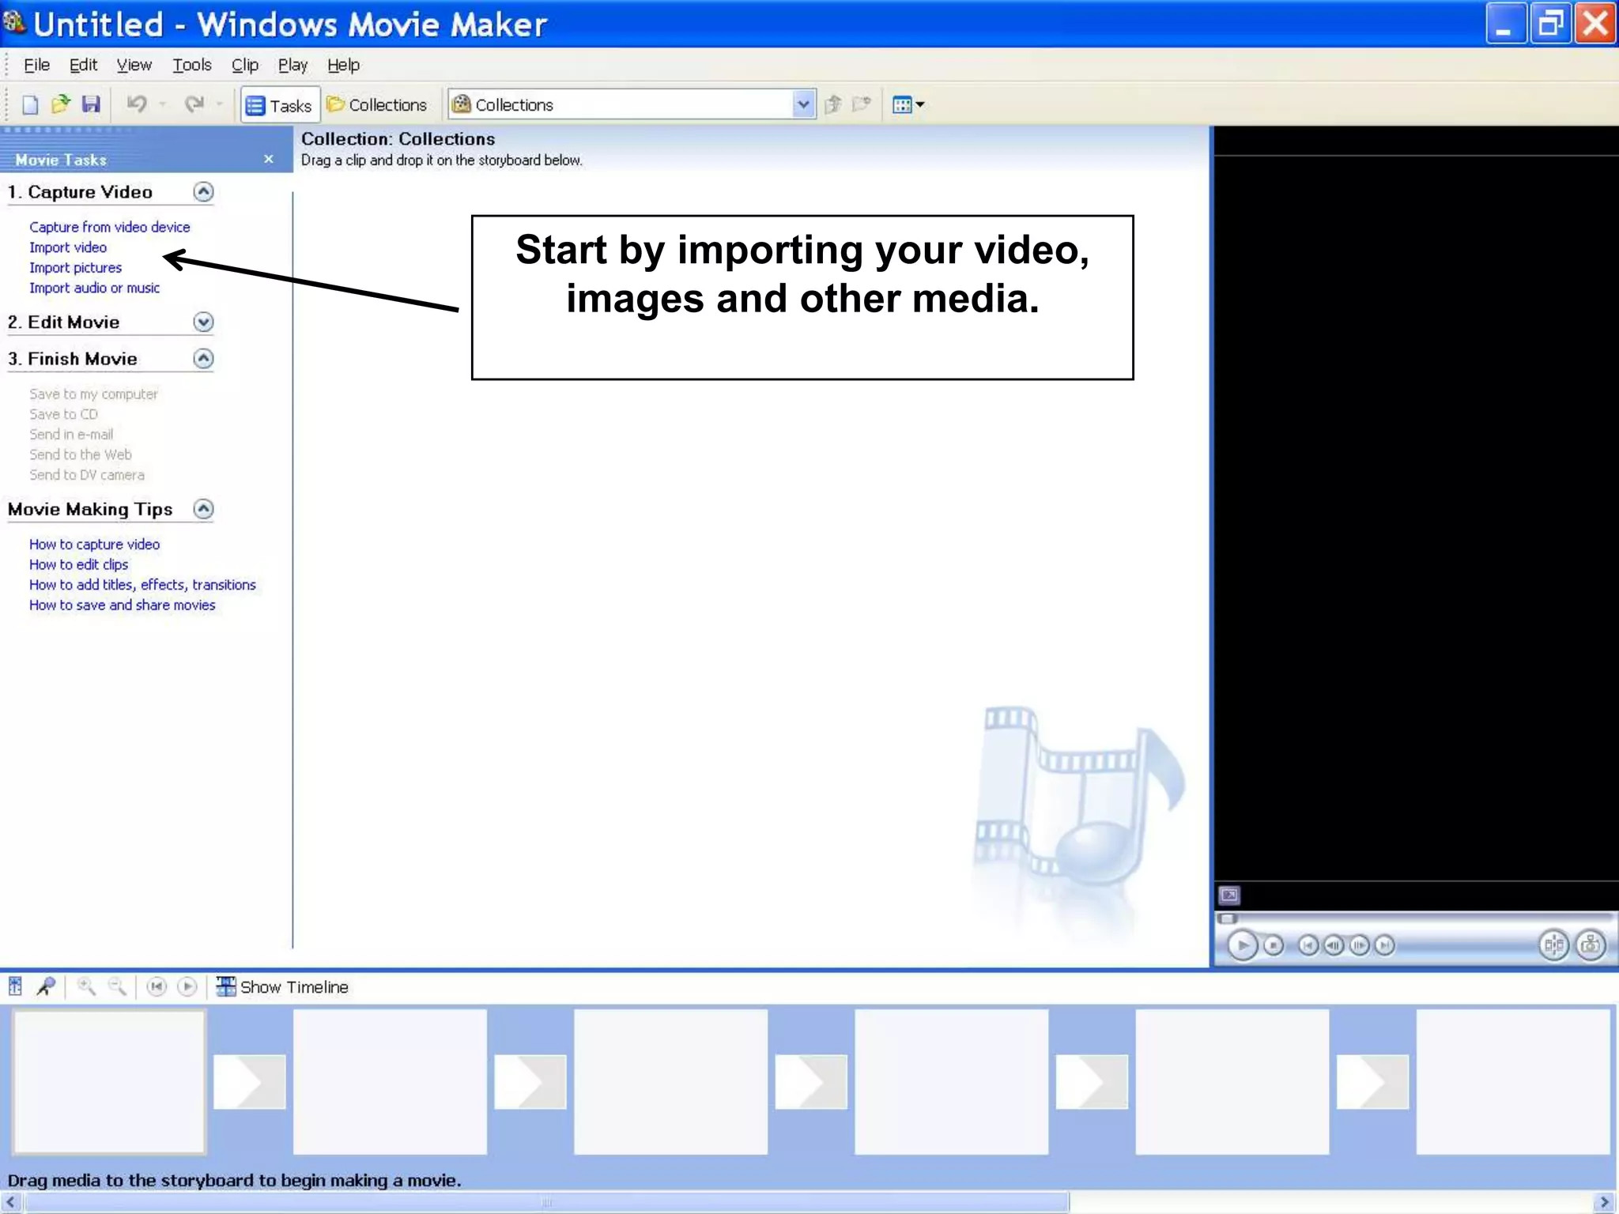Click the Zoom Timeline In icon
This screenshot has width=1619, height=1214.
(86, 986)
